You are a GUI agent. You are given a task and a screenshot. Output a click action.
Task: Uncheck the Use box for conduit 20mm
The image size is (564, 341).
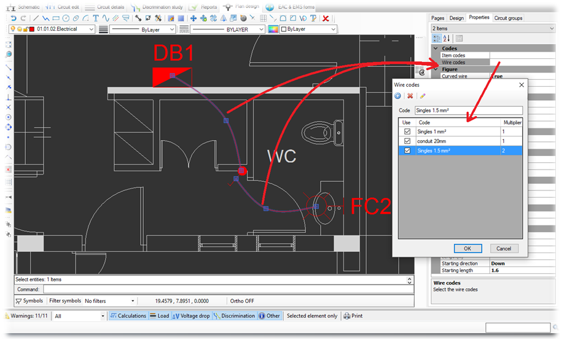pos(407,141)
